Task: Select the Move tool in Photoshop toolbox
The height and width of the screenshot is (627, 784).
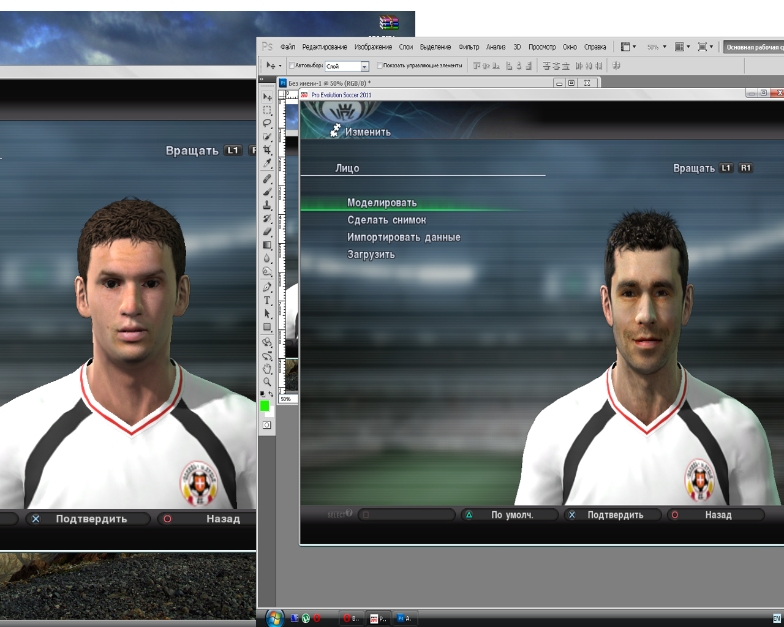Action: 267,97
